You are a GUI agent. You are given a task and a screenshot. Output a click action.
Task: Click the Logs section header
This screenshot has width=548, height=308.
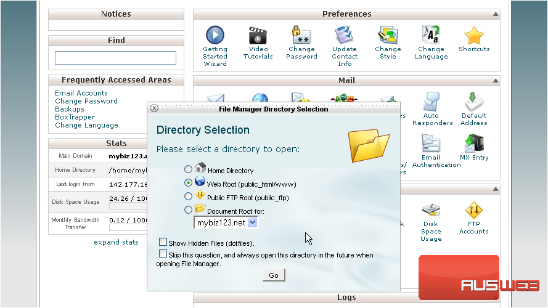pyautogui.click(x=346, y=297)
